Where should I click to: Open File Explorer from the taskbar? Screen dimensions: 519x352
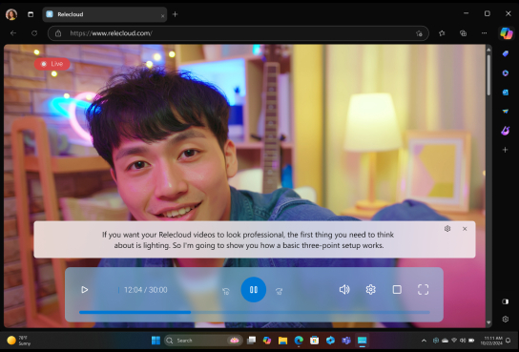click(282, 341)
